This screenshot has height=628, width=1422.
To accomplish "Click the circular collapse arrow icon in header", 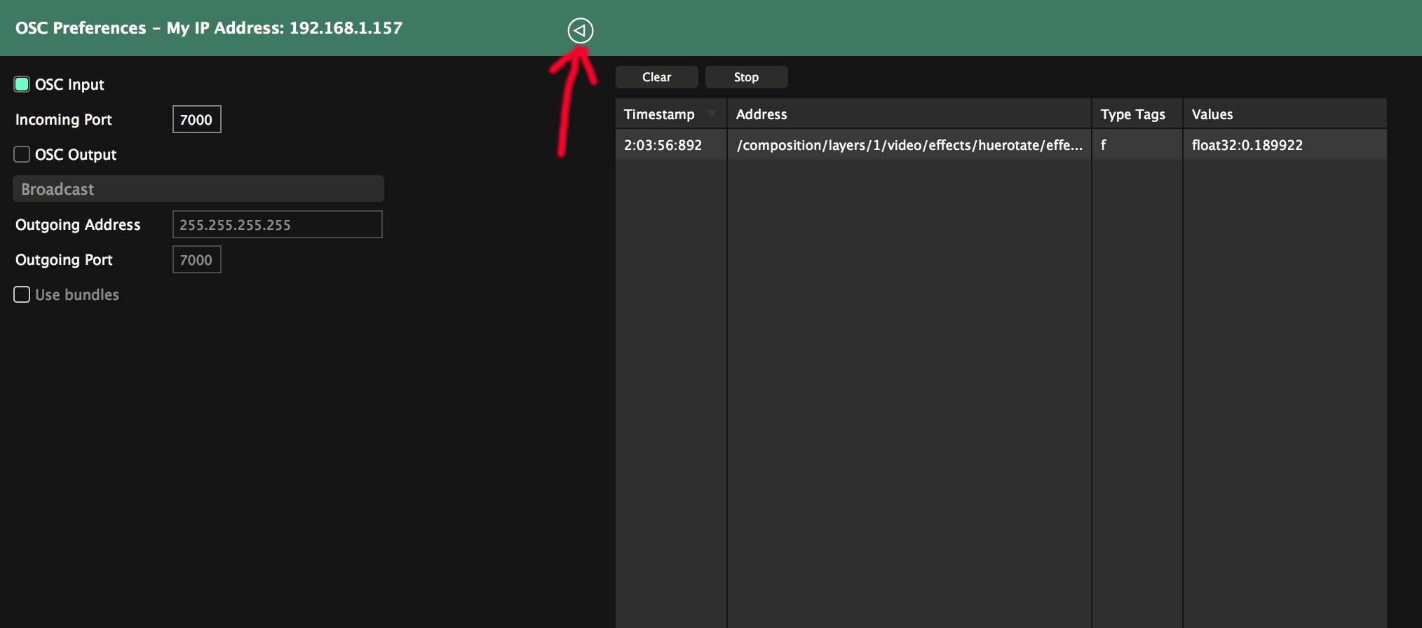I will (580, 31).
